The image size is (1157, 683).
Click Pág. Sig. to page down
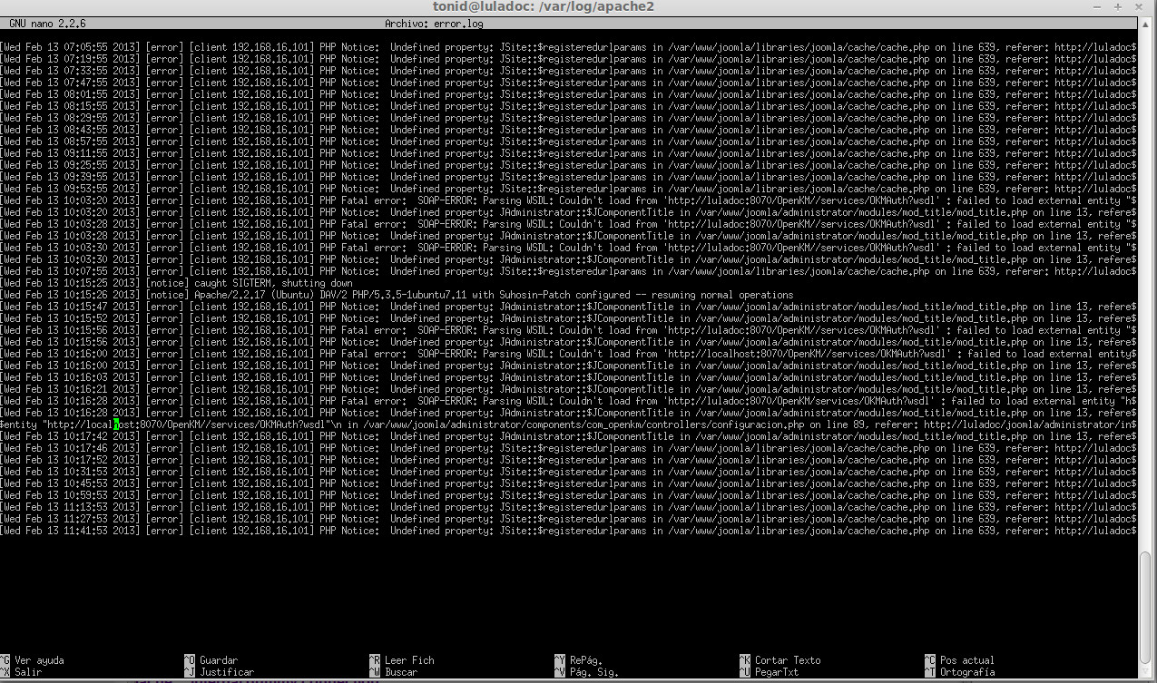pos(593,672)
